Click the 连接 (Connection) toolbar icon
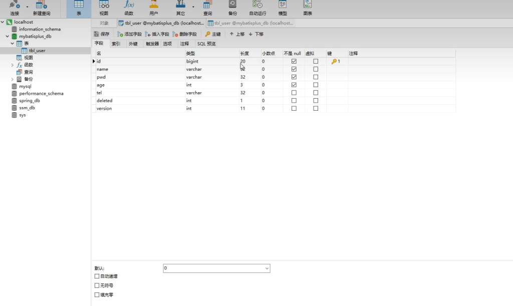 (x=15, y=7)
